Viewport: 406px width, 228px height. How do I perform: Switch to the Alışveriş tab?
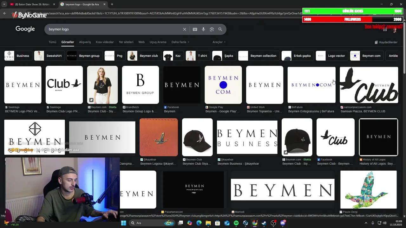point(85,42)
